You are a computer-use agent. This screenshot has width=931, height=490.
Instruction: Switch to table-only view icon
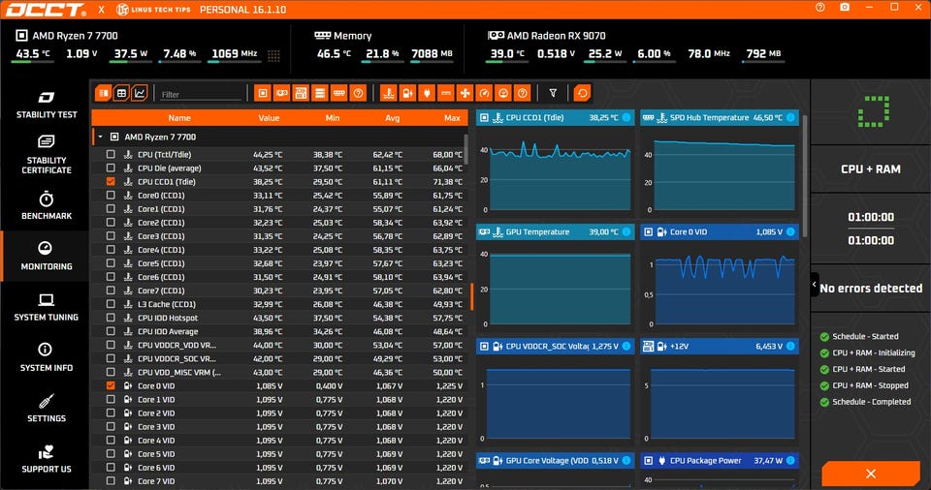click(x=121, y=93)
